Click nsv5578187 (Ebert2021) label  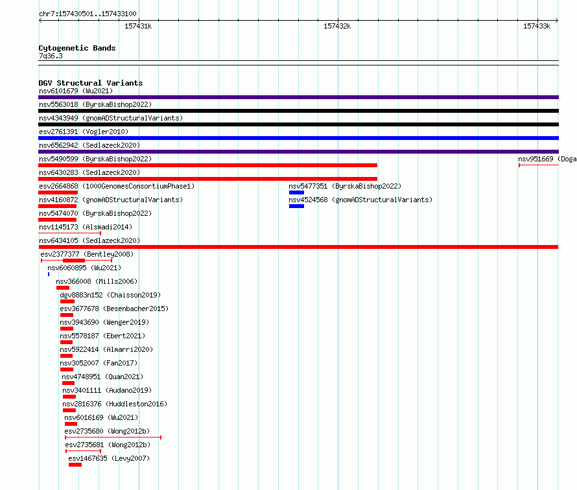point(102,336)
